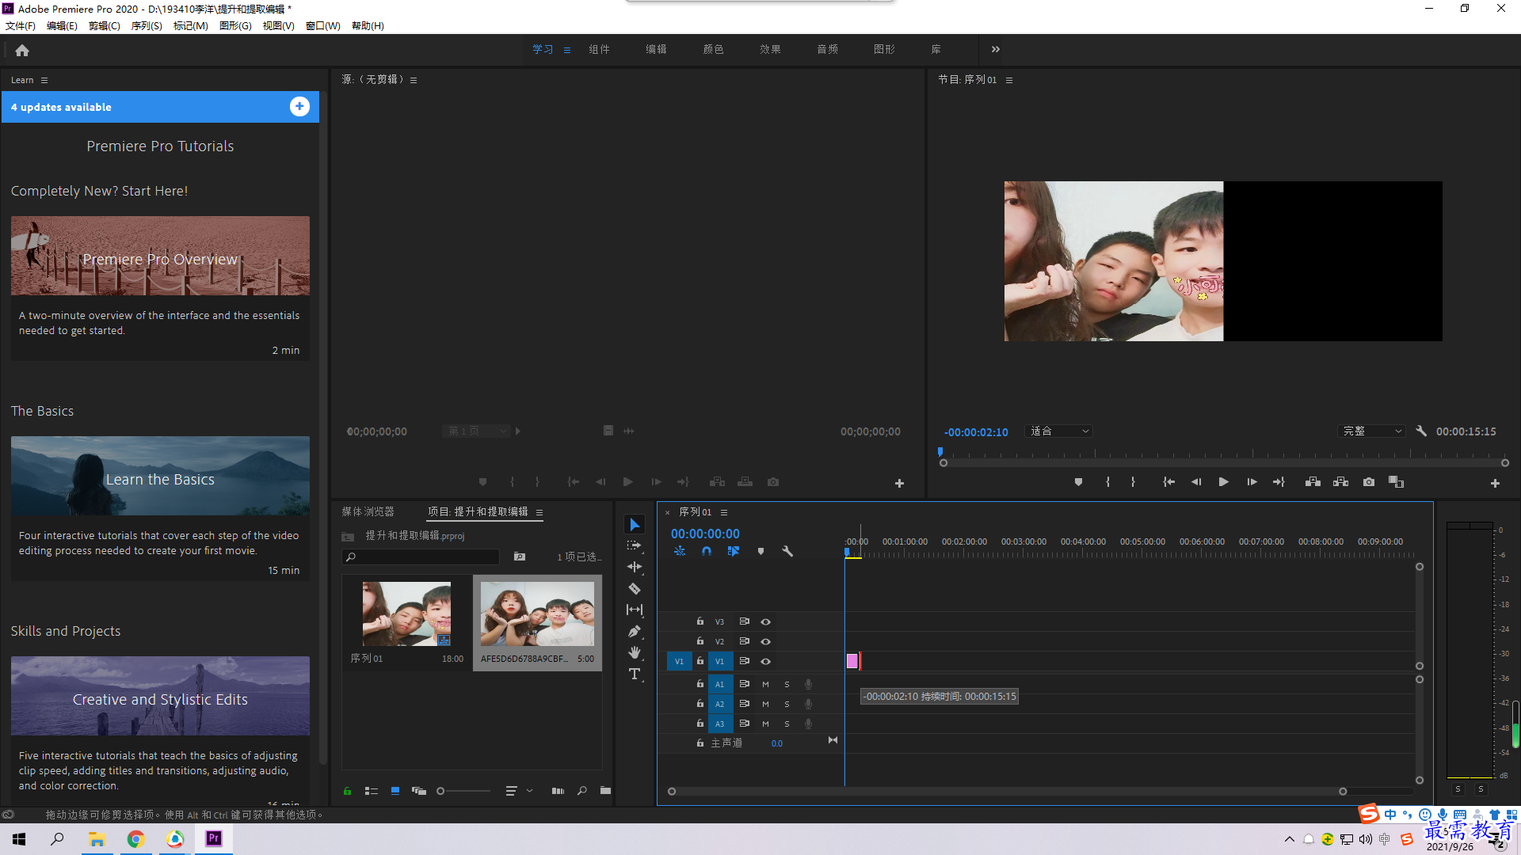Open timeline display settings wrench
This screenshot has width=1521, height=855.
[x=787, y=551]
